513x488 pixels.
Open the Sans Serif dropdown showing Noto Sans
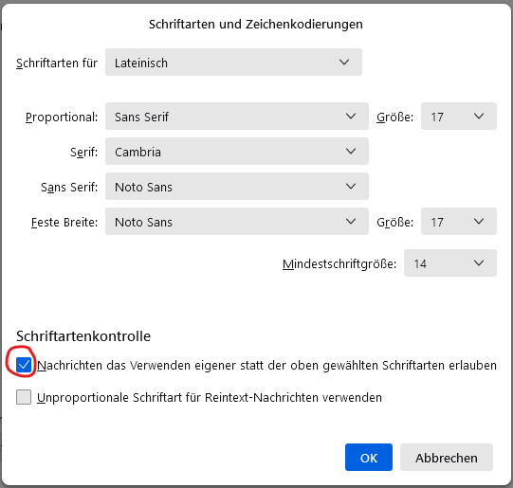[237, 187]
